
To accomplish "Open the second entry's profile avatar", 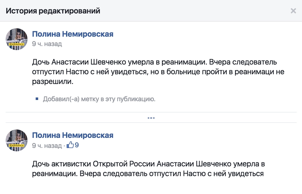I will coord(17,140).
